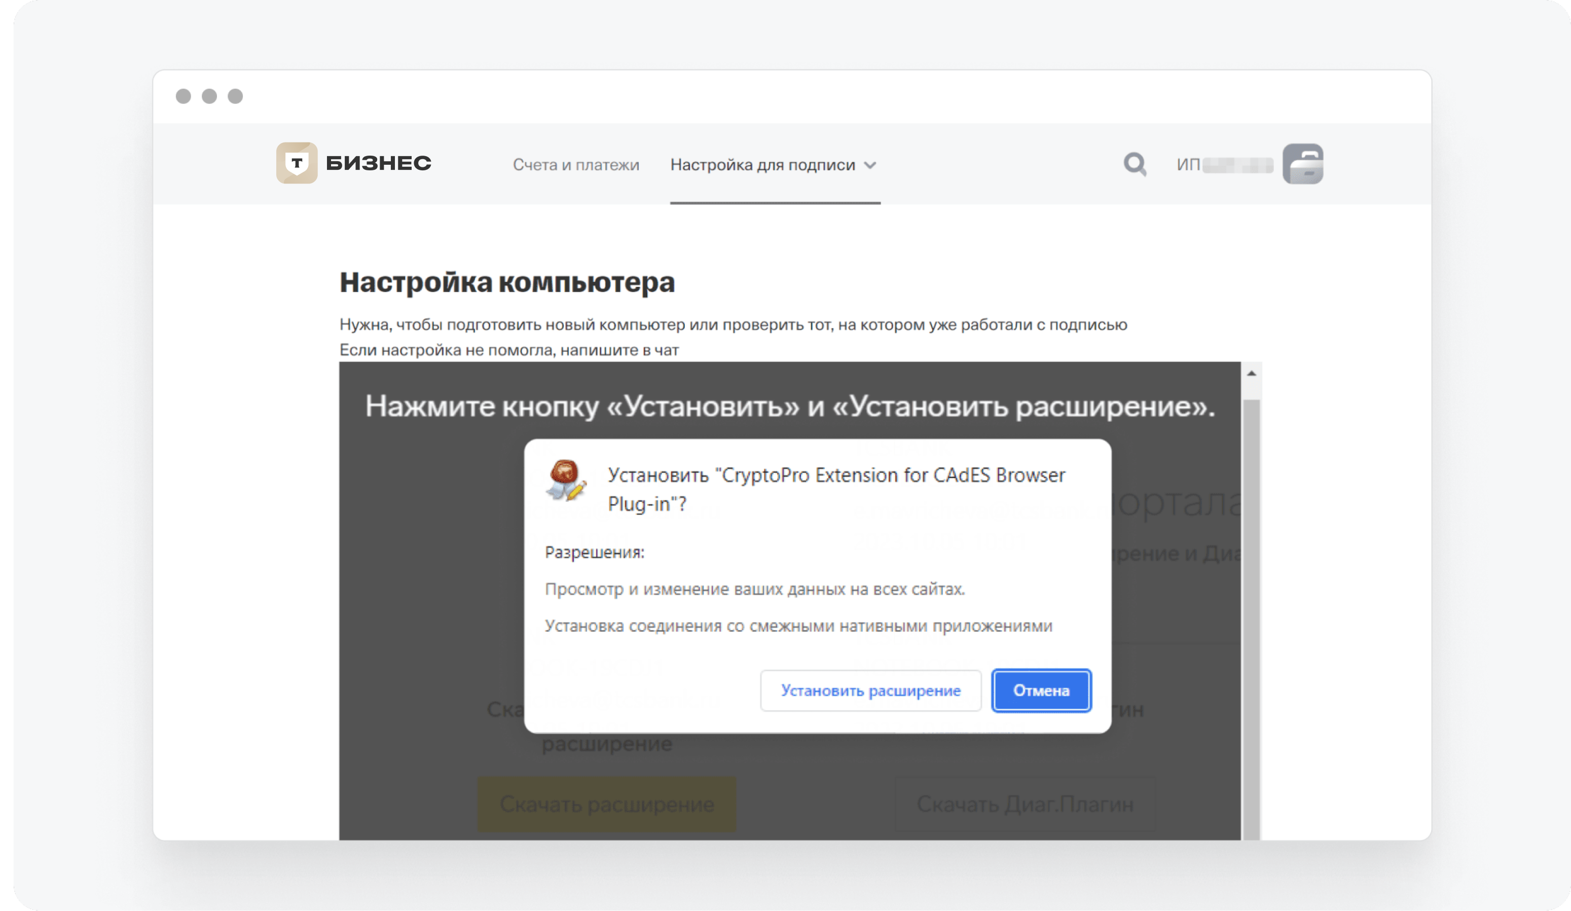Click the Установить расширение button
The image size is (1571, 911).
point(870,690)
